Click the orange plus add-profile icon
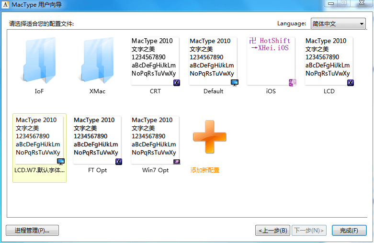The height and width of the screenshot is (243, 374). 209,137
